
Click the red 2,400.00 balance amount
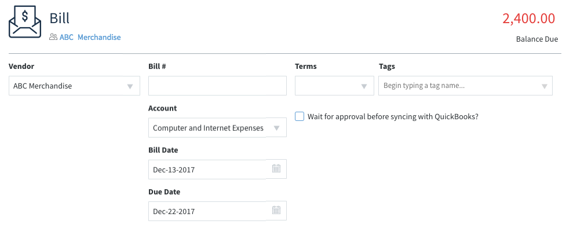pyautogui.click(x=529, y=19)
